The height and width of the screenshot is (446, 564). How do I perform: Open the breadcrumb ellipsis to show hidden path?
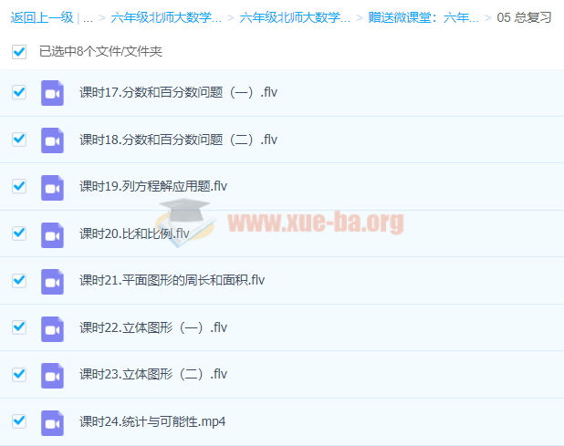point(88,17)
